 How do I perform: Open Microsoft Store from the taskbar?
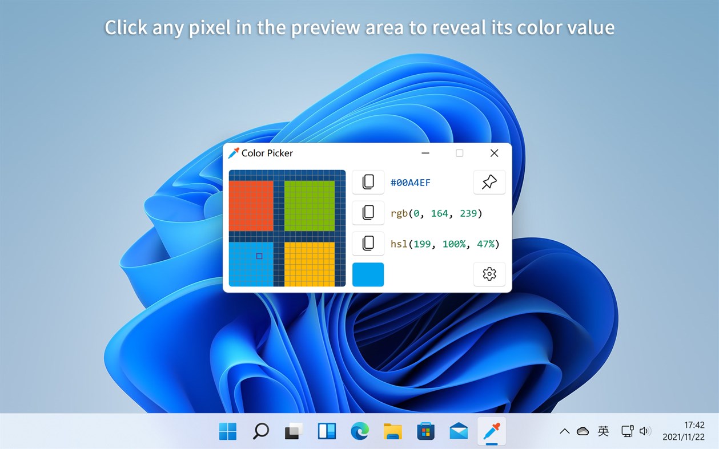[x=426, y=431]
